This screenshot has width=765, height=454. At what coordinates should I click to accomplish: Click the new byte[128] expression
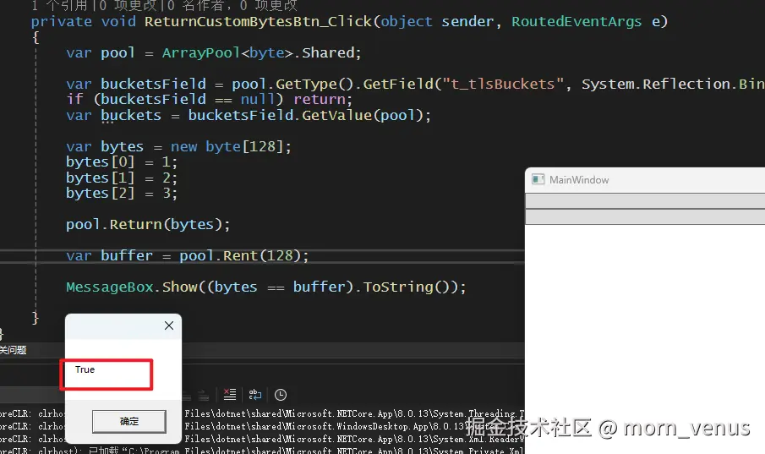coord(227,146)
